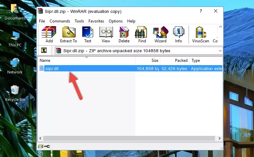
Task: Click the Delete toolbar icon
Action: [x=124, y=34]
